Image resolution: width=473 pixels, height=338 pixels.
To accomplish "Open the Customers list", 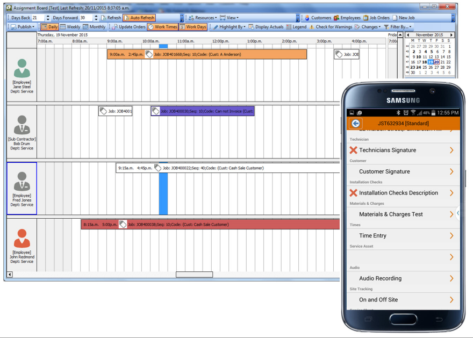I will (318, 18).
